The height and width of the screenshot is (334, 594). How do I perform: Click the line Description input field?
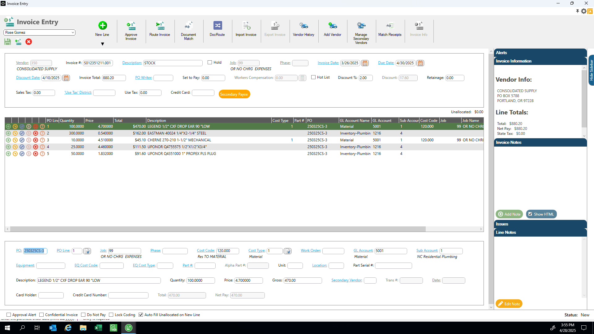[x=99, y=281]
